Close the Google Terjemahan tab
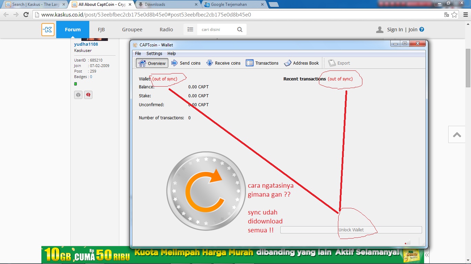The image size is (471, 264). coord(262,4)
